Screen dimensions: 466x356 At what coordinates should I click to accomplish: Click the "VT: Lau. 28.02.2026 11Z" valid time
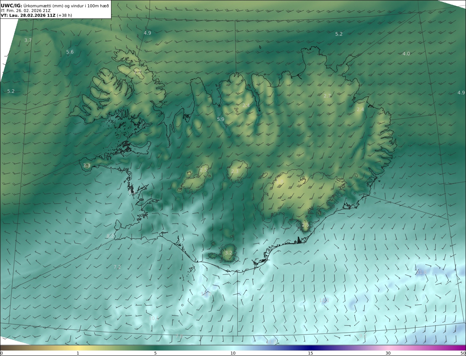pos(28,16)
